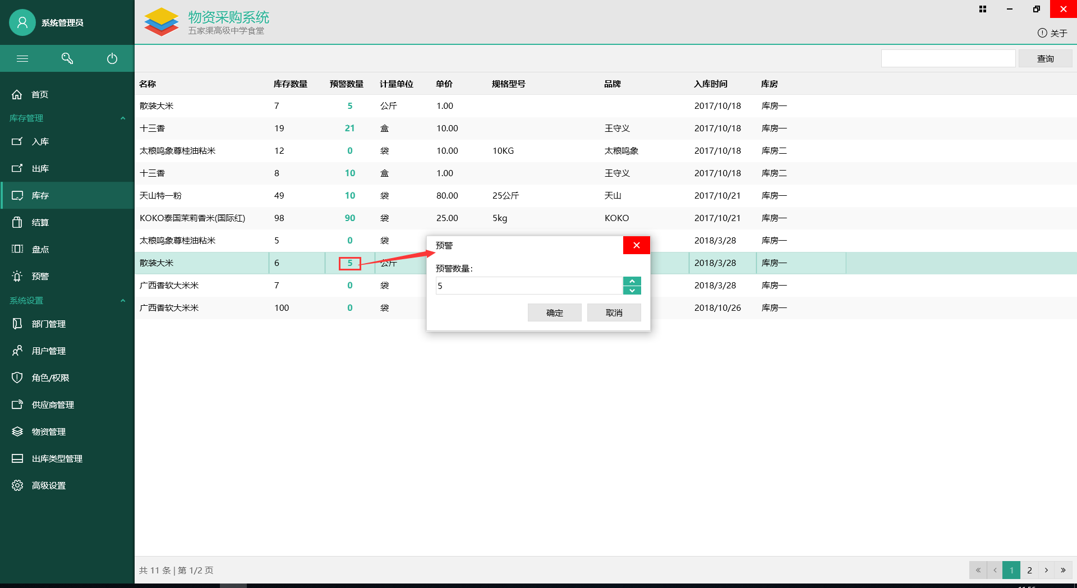Close the 预警 dialog
Viewport: 1077px width, 588px height.
click(636, 245)
